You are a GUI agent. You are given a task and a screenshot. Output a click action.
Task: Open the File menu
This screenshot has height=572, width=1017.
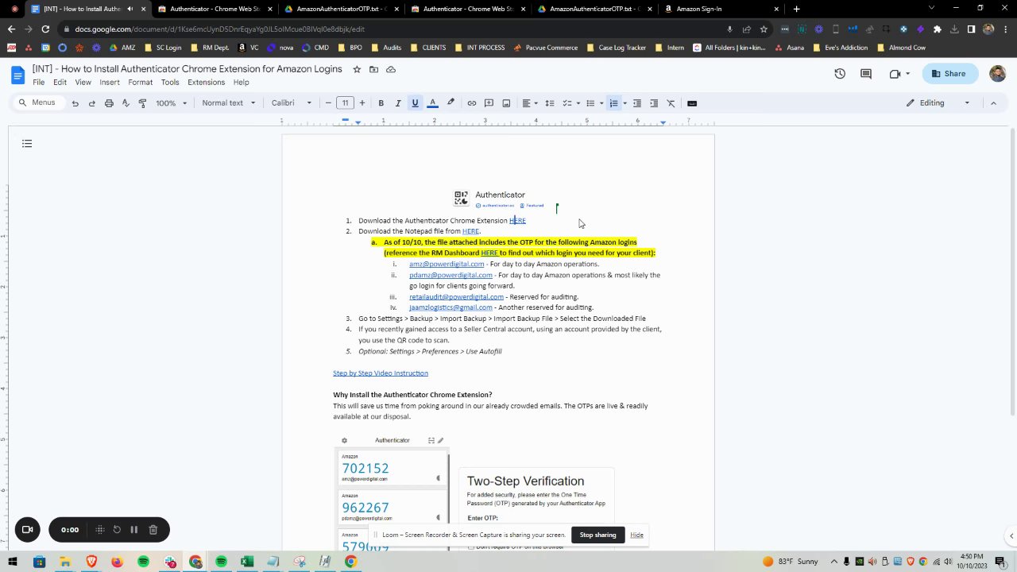pos(38,83)
